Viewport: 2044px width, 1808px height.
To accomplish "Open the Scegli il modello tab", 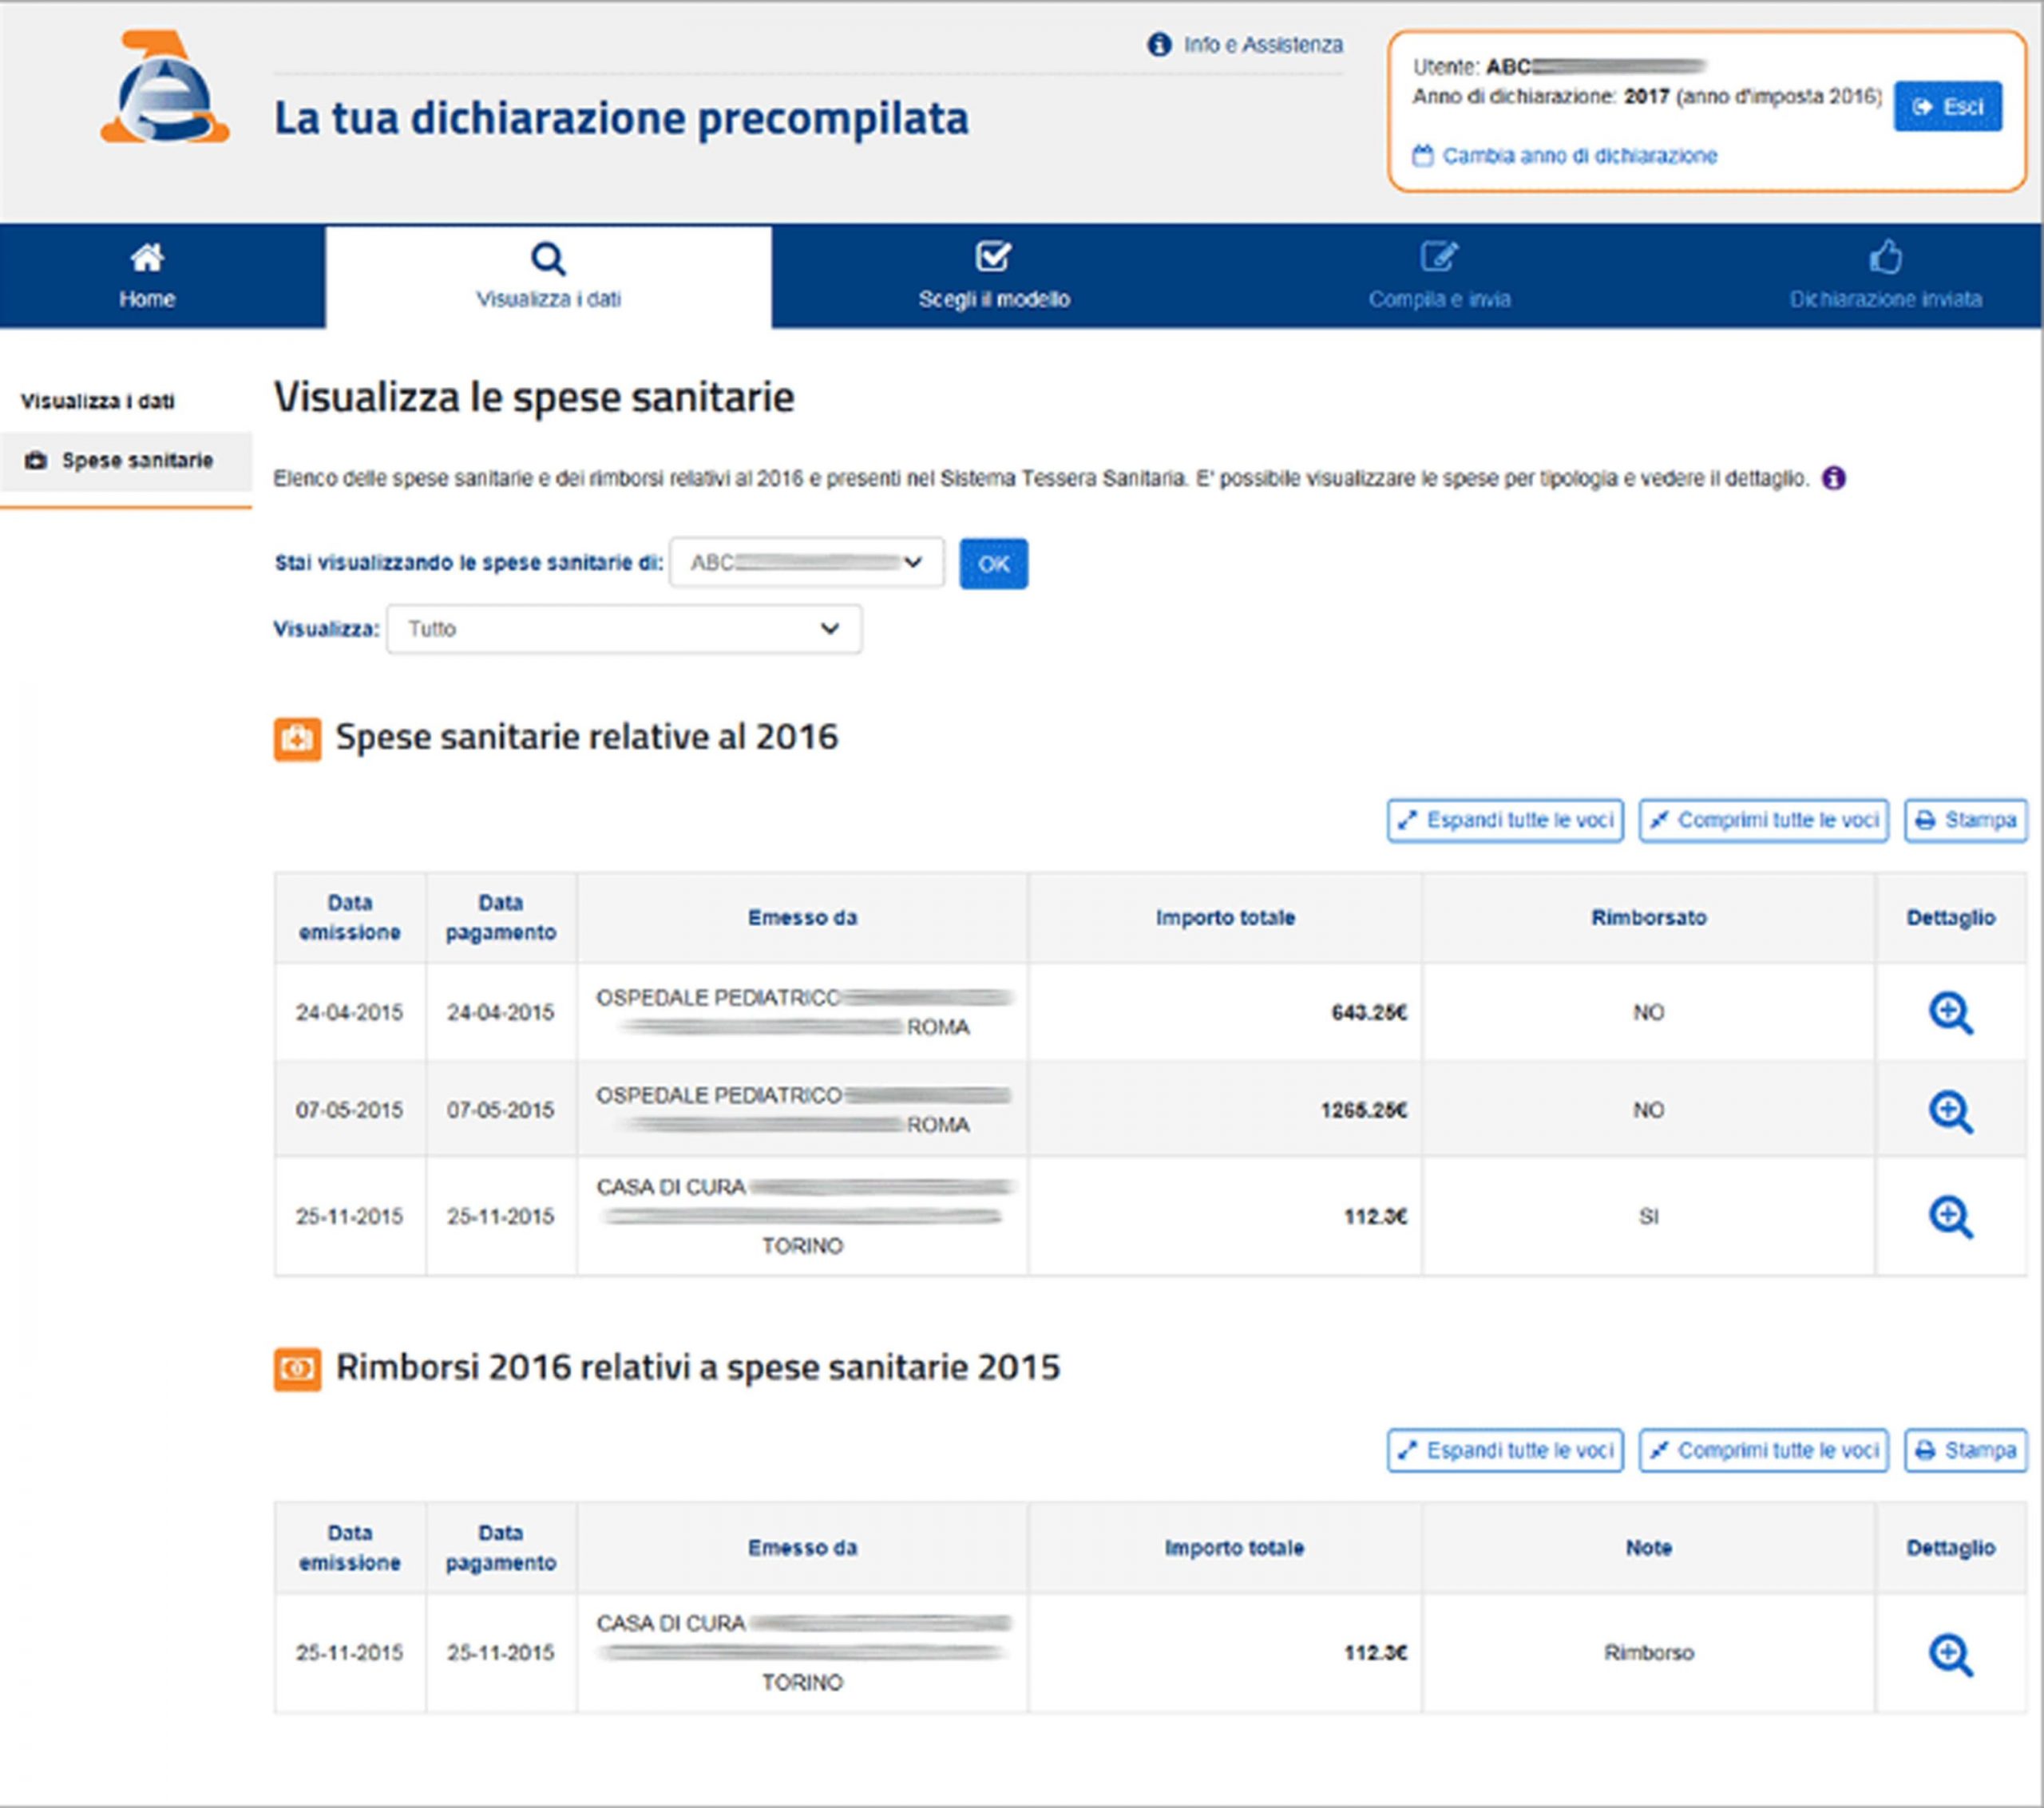I will pos(994,276).
